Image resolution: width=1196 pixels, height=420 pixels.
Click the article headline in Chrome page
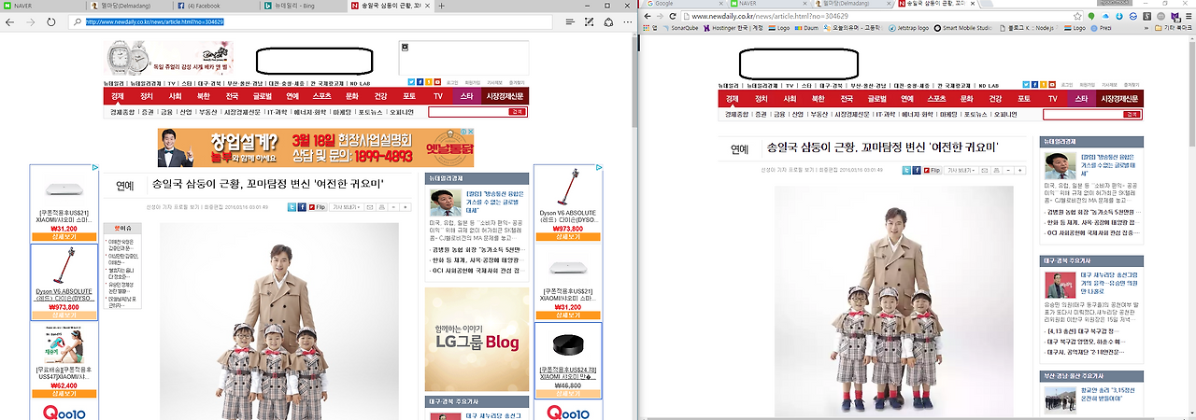pyautogui.click(x=883, y=148)
